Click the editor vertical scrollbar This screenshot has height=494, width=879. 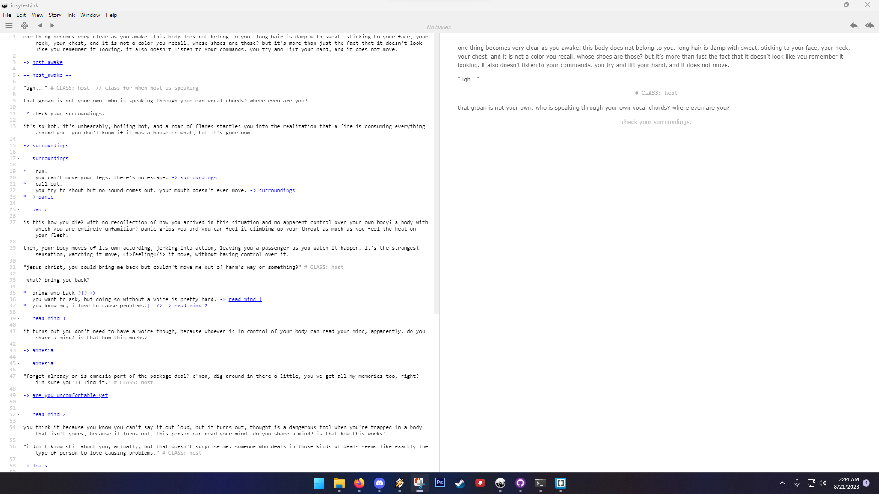click(436, 174)
